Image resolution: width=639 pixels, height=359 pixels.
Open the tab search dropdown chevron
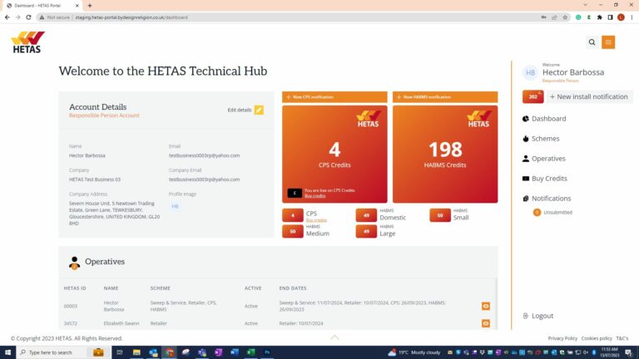pos(585,5)
